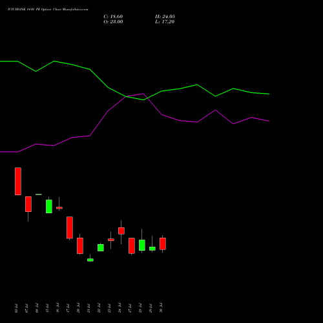Click the low price value L: 17.20
The height and width of the screenshot is (323, 323).
pyautogui.click(x=165, y=22)
